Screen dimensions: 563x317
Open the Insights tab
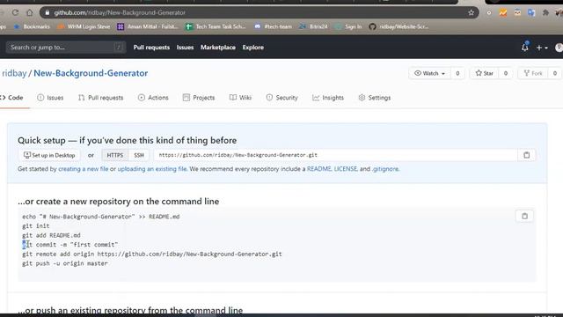(328, 98)
